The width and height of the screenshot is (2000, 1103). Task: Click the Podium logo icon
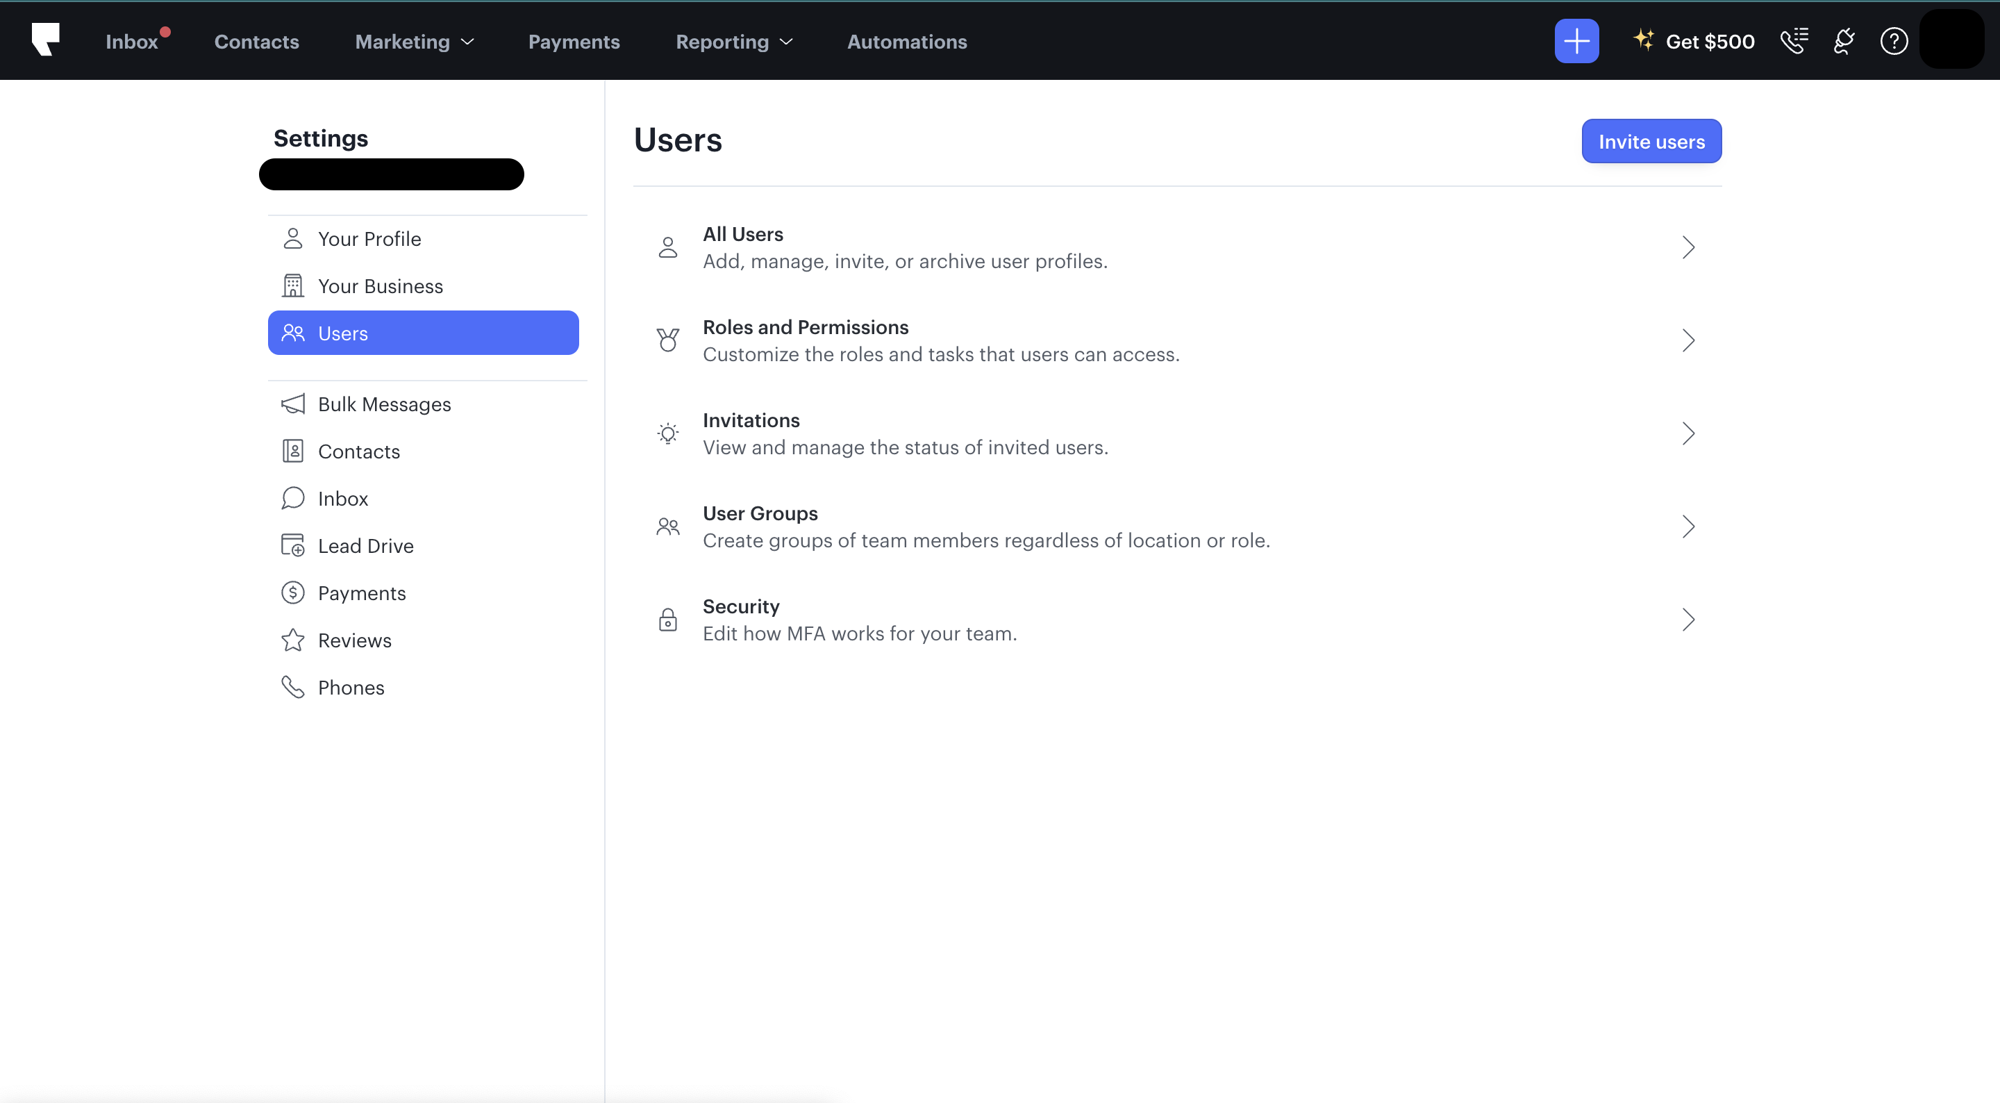[x=46, y=39]
